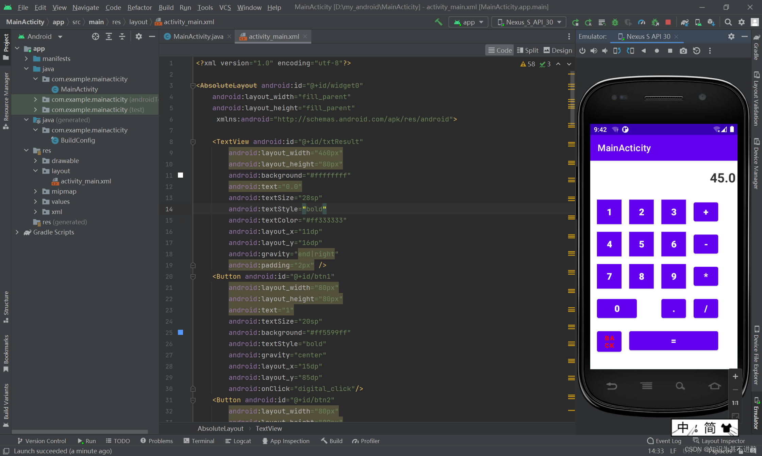
Task: Expand the drawable folder
Action: point(35,161)
